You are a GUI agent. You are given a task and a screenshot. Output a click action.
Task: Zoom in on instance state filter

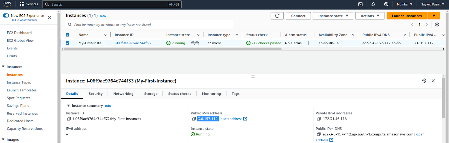193,43
